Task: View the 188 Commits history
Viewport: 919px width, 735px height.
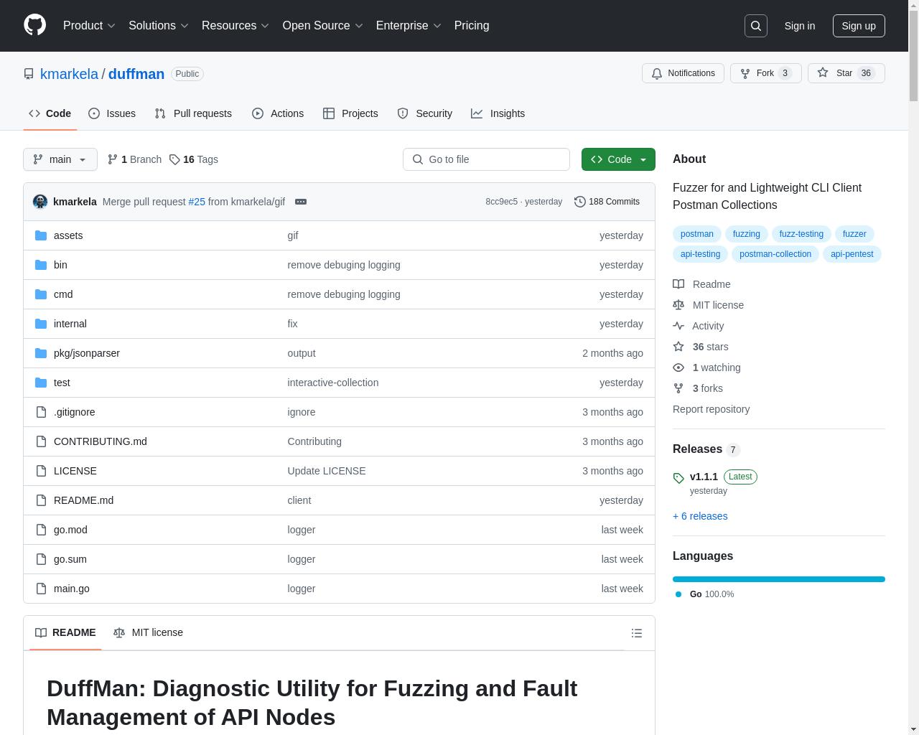Action: 607,202
